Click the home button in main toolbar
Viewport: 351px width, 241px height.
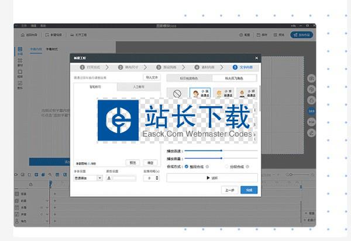coord(29,35)
